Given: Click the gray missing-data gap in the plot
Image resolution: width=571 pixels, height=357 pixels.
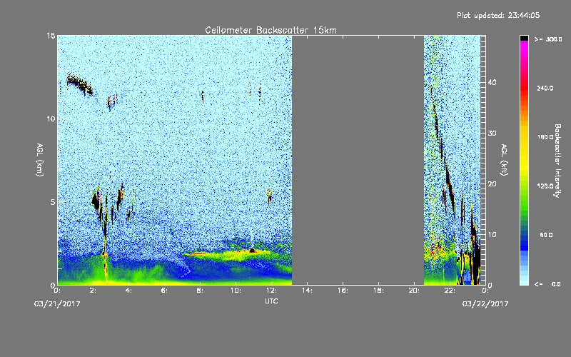Looking at the screenshot, I should [358, 160].
